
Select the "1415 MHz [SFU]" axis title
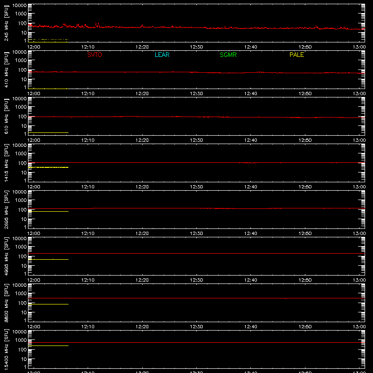[x=6, y=163]
